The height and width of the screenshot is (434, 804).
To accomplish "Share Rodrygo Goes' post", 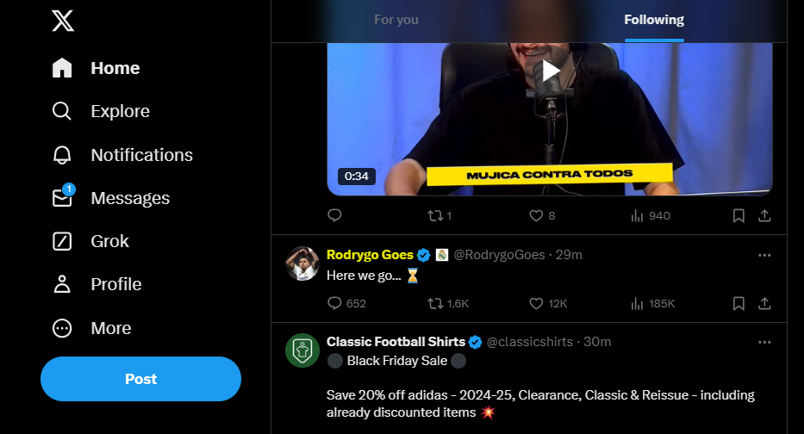I will pyautogui.click(x=764, y=303).
